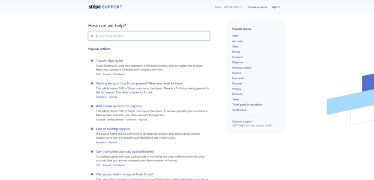Image resolution: width=374 pixels, height=180 pixels.
Task: Open the Third-party integrations topic
Action: 247,105
